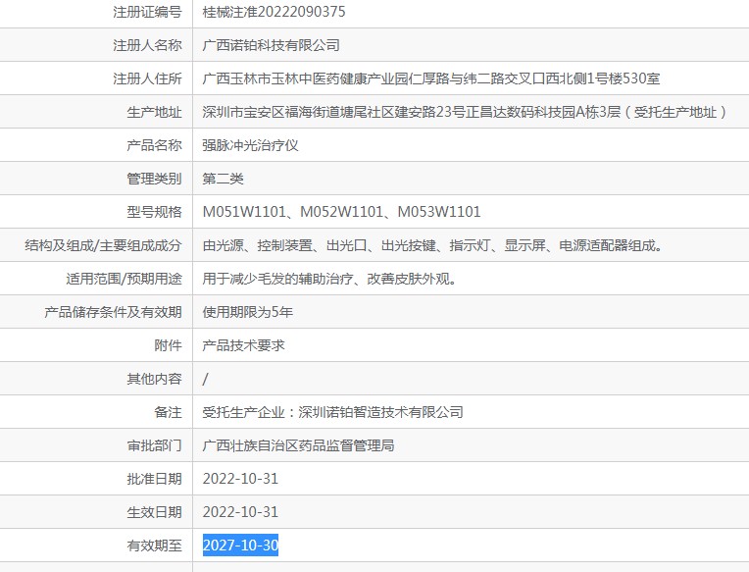Click the 注册人住所 label
Image resolution: width=749 pixels, height=572 pixels.
tap(148, 78)
